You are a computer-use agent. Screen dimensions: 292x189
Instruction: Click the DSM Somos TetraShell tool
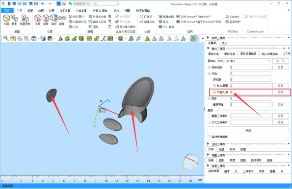(x=193, y=17)
